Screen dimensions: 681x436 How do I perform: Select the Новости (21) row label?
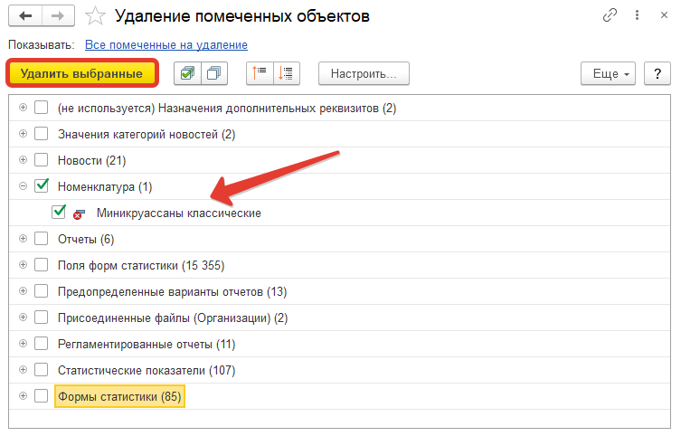click(91, 161)
